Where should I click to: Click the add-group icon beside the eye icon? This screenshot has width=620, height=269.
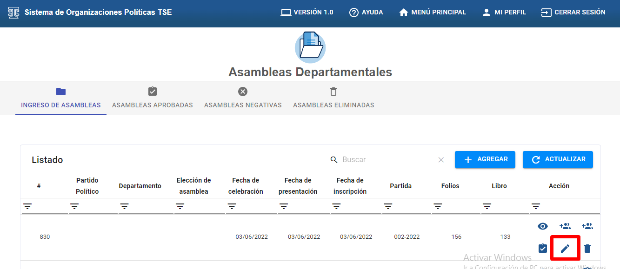tap(565, 226)
